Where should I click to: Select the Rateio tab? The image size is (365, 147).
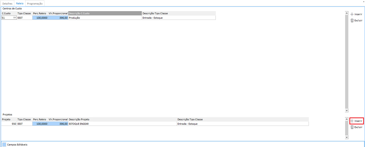[x=20, y=3]
